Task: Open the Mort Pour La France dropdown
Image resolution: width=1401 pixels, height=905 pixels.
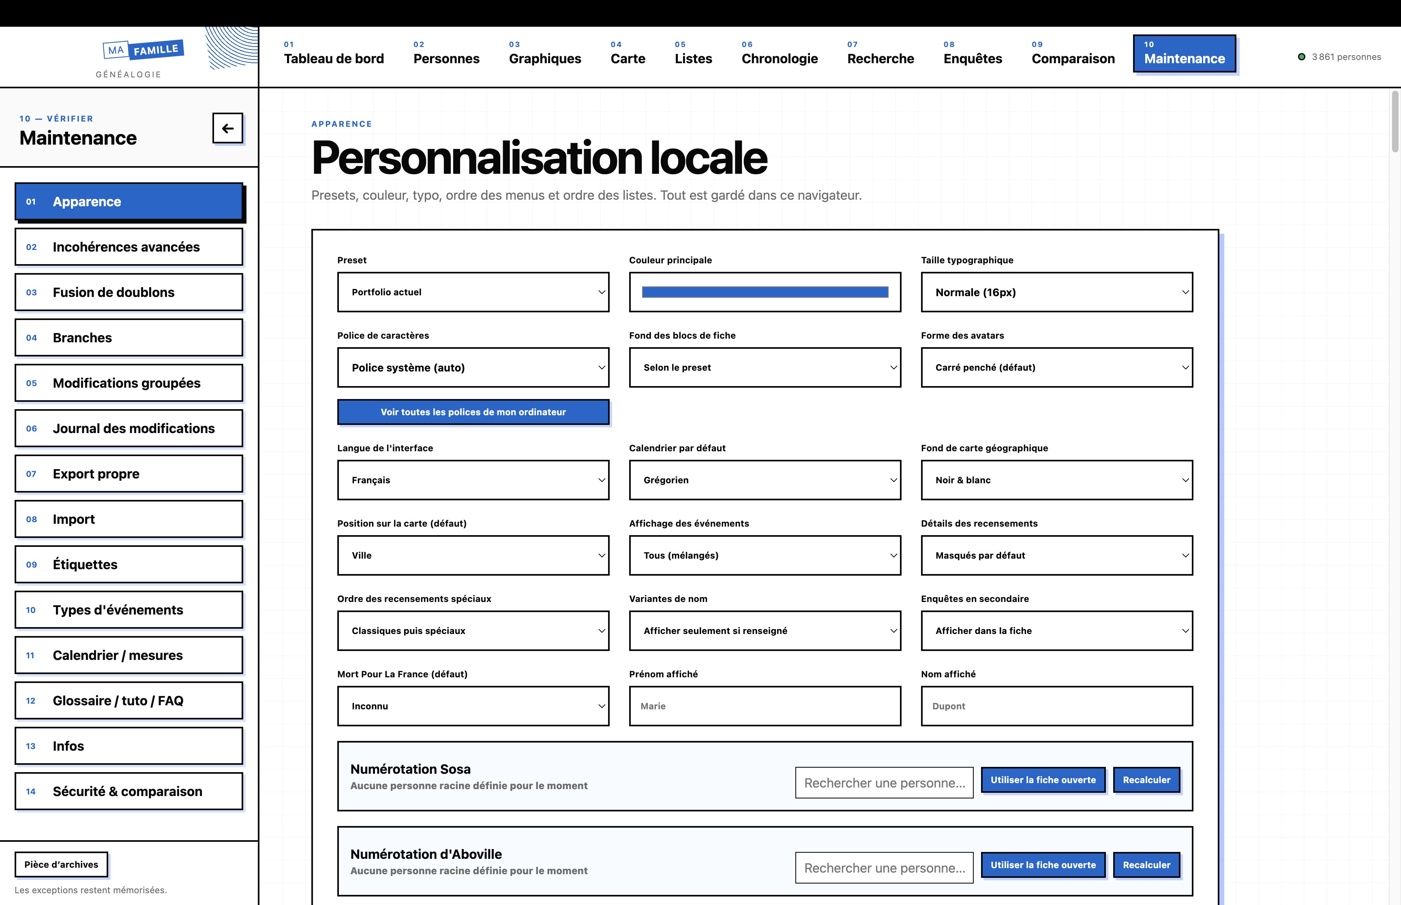Action: coord(473,706)
